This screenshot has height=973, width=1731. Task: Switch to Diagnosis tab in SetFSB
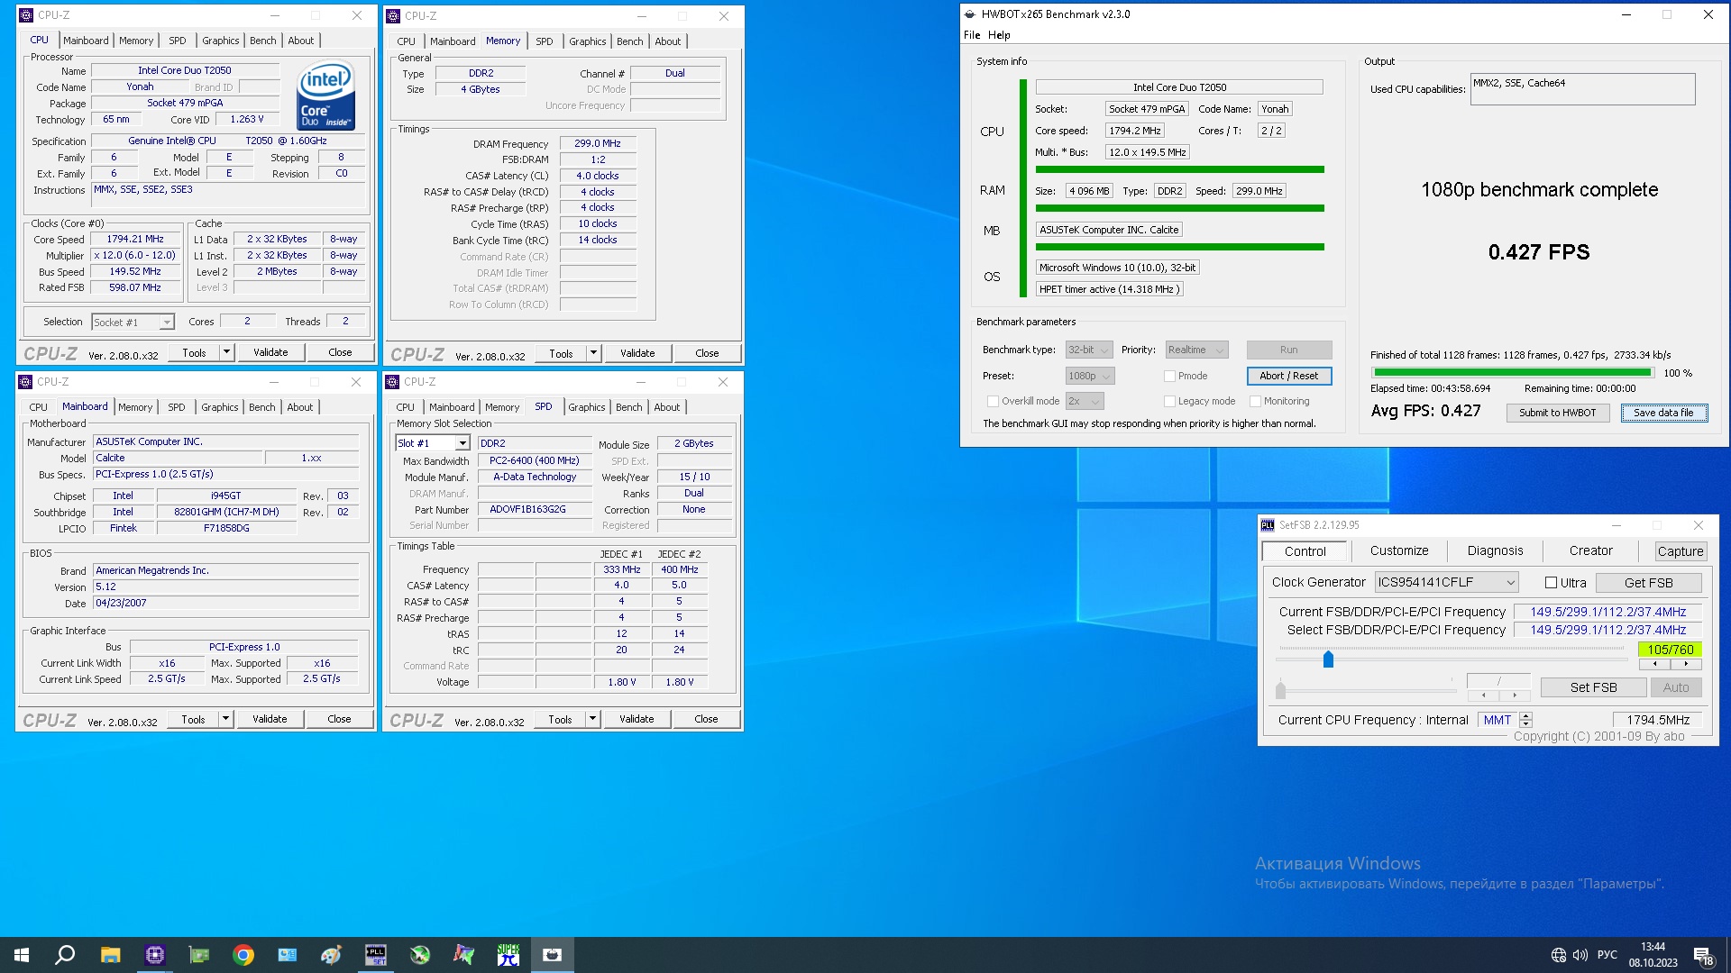[1495, 551]
